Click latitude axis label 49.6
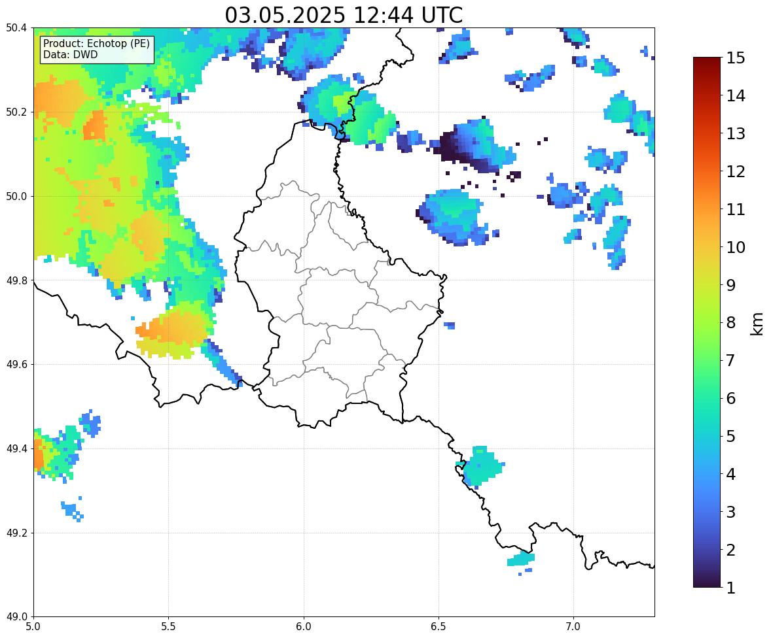The image size is (771, 638). (16, 364)
